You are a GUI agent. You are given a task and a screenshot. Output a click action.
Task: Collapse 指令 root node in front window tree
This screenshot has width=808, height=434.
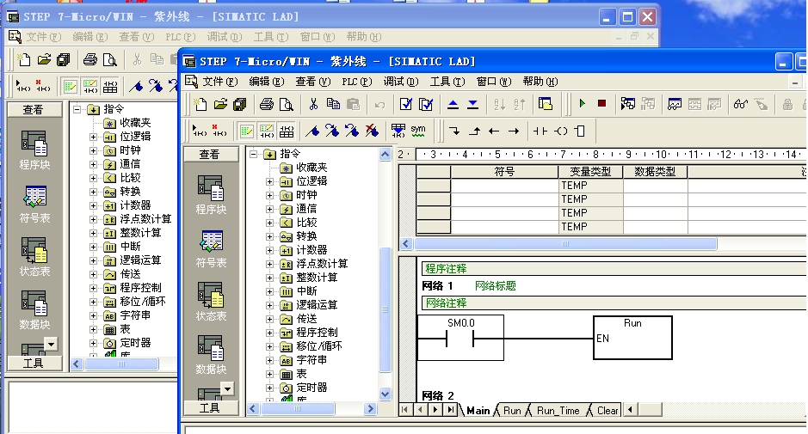click(x=253, y=154)
